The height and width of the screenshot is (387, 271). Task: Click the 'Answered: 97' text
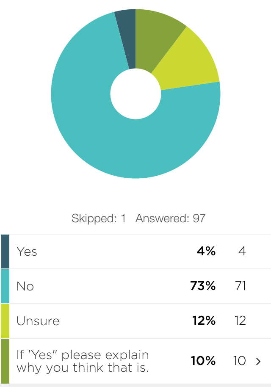pos(171,218)
